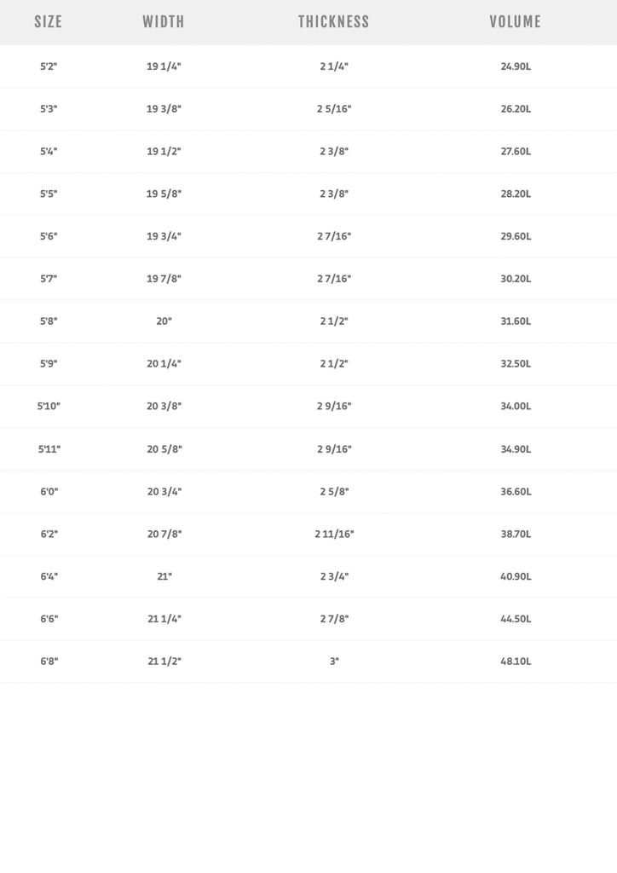Click the 3" thickness value

pyautogui.click(x=334, y=662)
